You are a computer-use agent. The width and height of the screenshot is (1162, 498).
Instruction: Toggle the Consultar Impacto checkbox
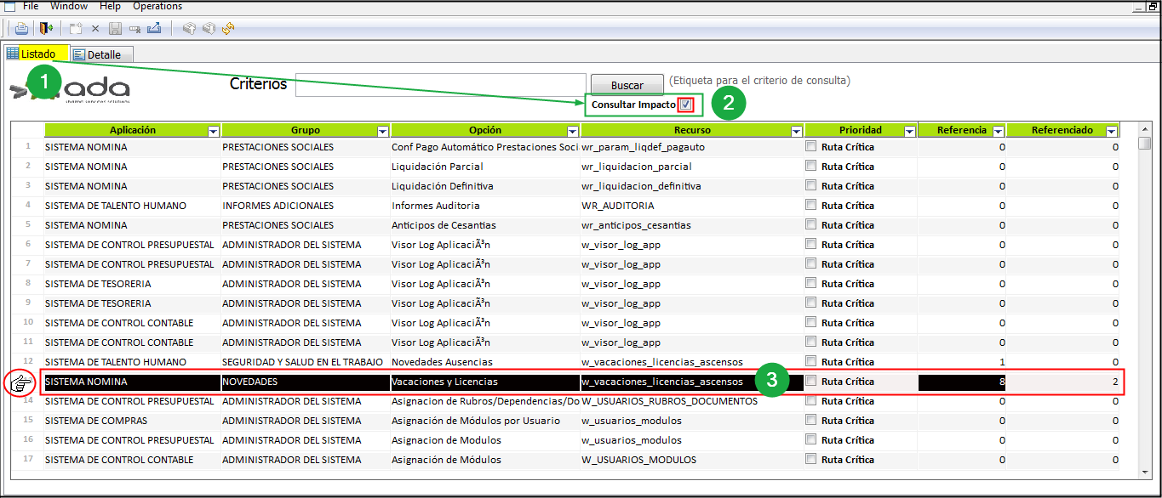point(686,105)
